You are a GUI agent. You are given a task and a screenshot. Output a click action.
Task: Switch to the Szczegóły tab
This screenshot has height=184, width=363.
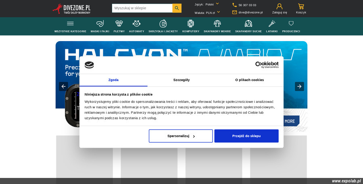181,80
